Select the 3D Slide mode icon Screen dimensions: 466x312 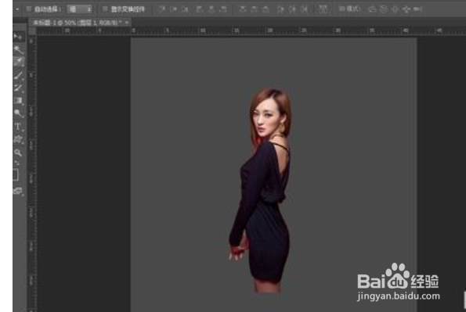pyautogui.click(x=406, y=9)
